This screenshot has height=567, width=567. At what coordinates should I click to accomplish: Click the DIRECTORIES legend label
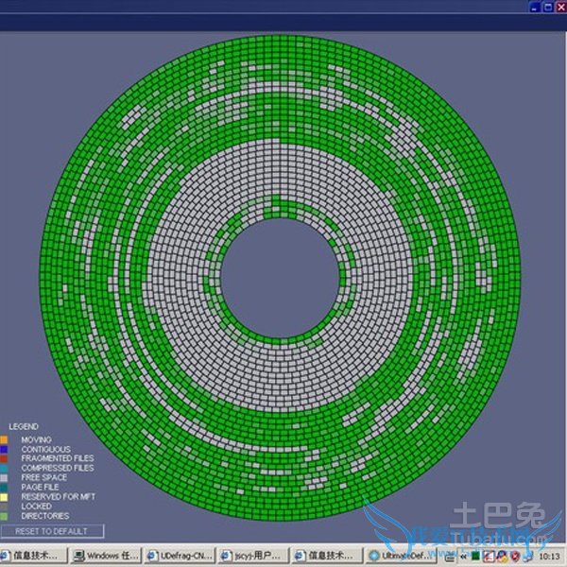point(44,516)
